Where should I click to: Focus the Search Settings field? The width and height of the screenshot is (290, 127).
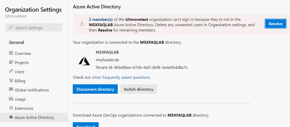[x=34, y=27]
